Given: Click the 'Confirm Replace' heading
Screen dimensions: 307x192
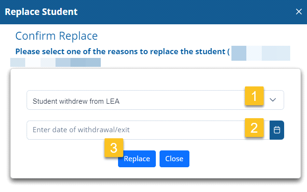Looking at the screenshot, I should pyautogui.click(x=56, y=36).
